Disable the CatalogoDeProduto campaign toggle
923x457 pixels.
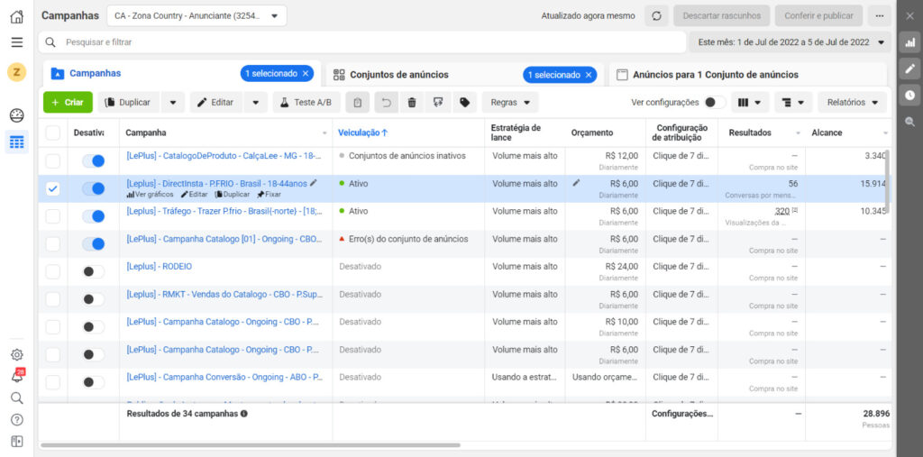click(x=93, y=161)
